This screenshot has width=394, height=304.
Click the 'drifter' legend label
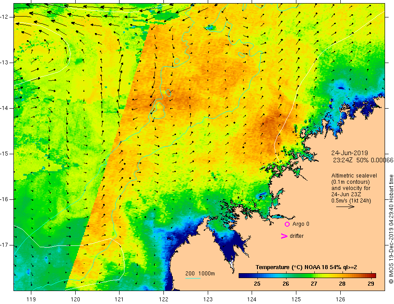[296, 236]
